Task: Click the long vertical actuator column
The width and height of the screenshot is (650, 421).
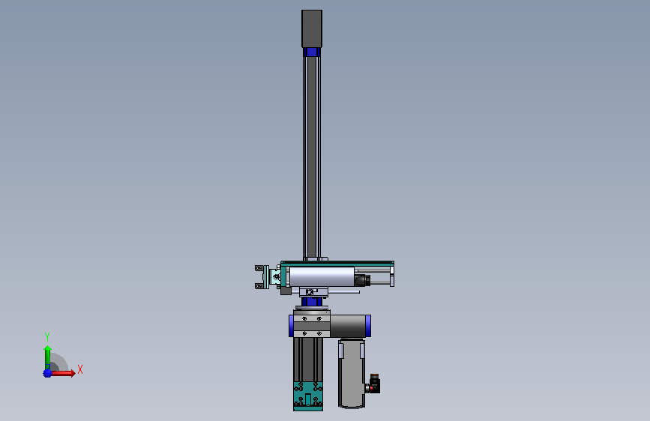Action: coord(312,157)
